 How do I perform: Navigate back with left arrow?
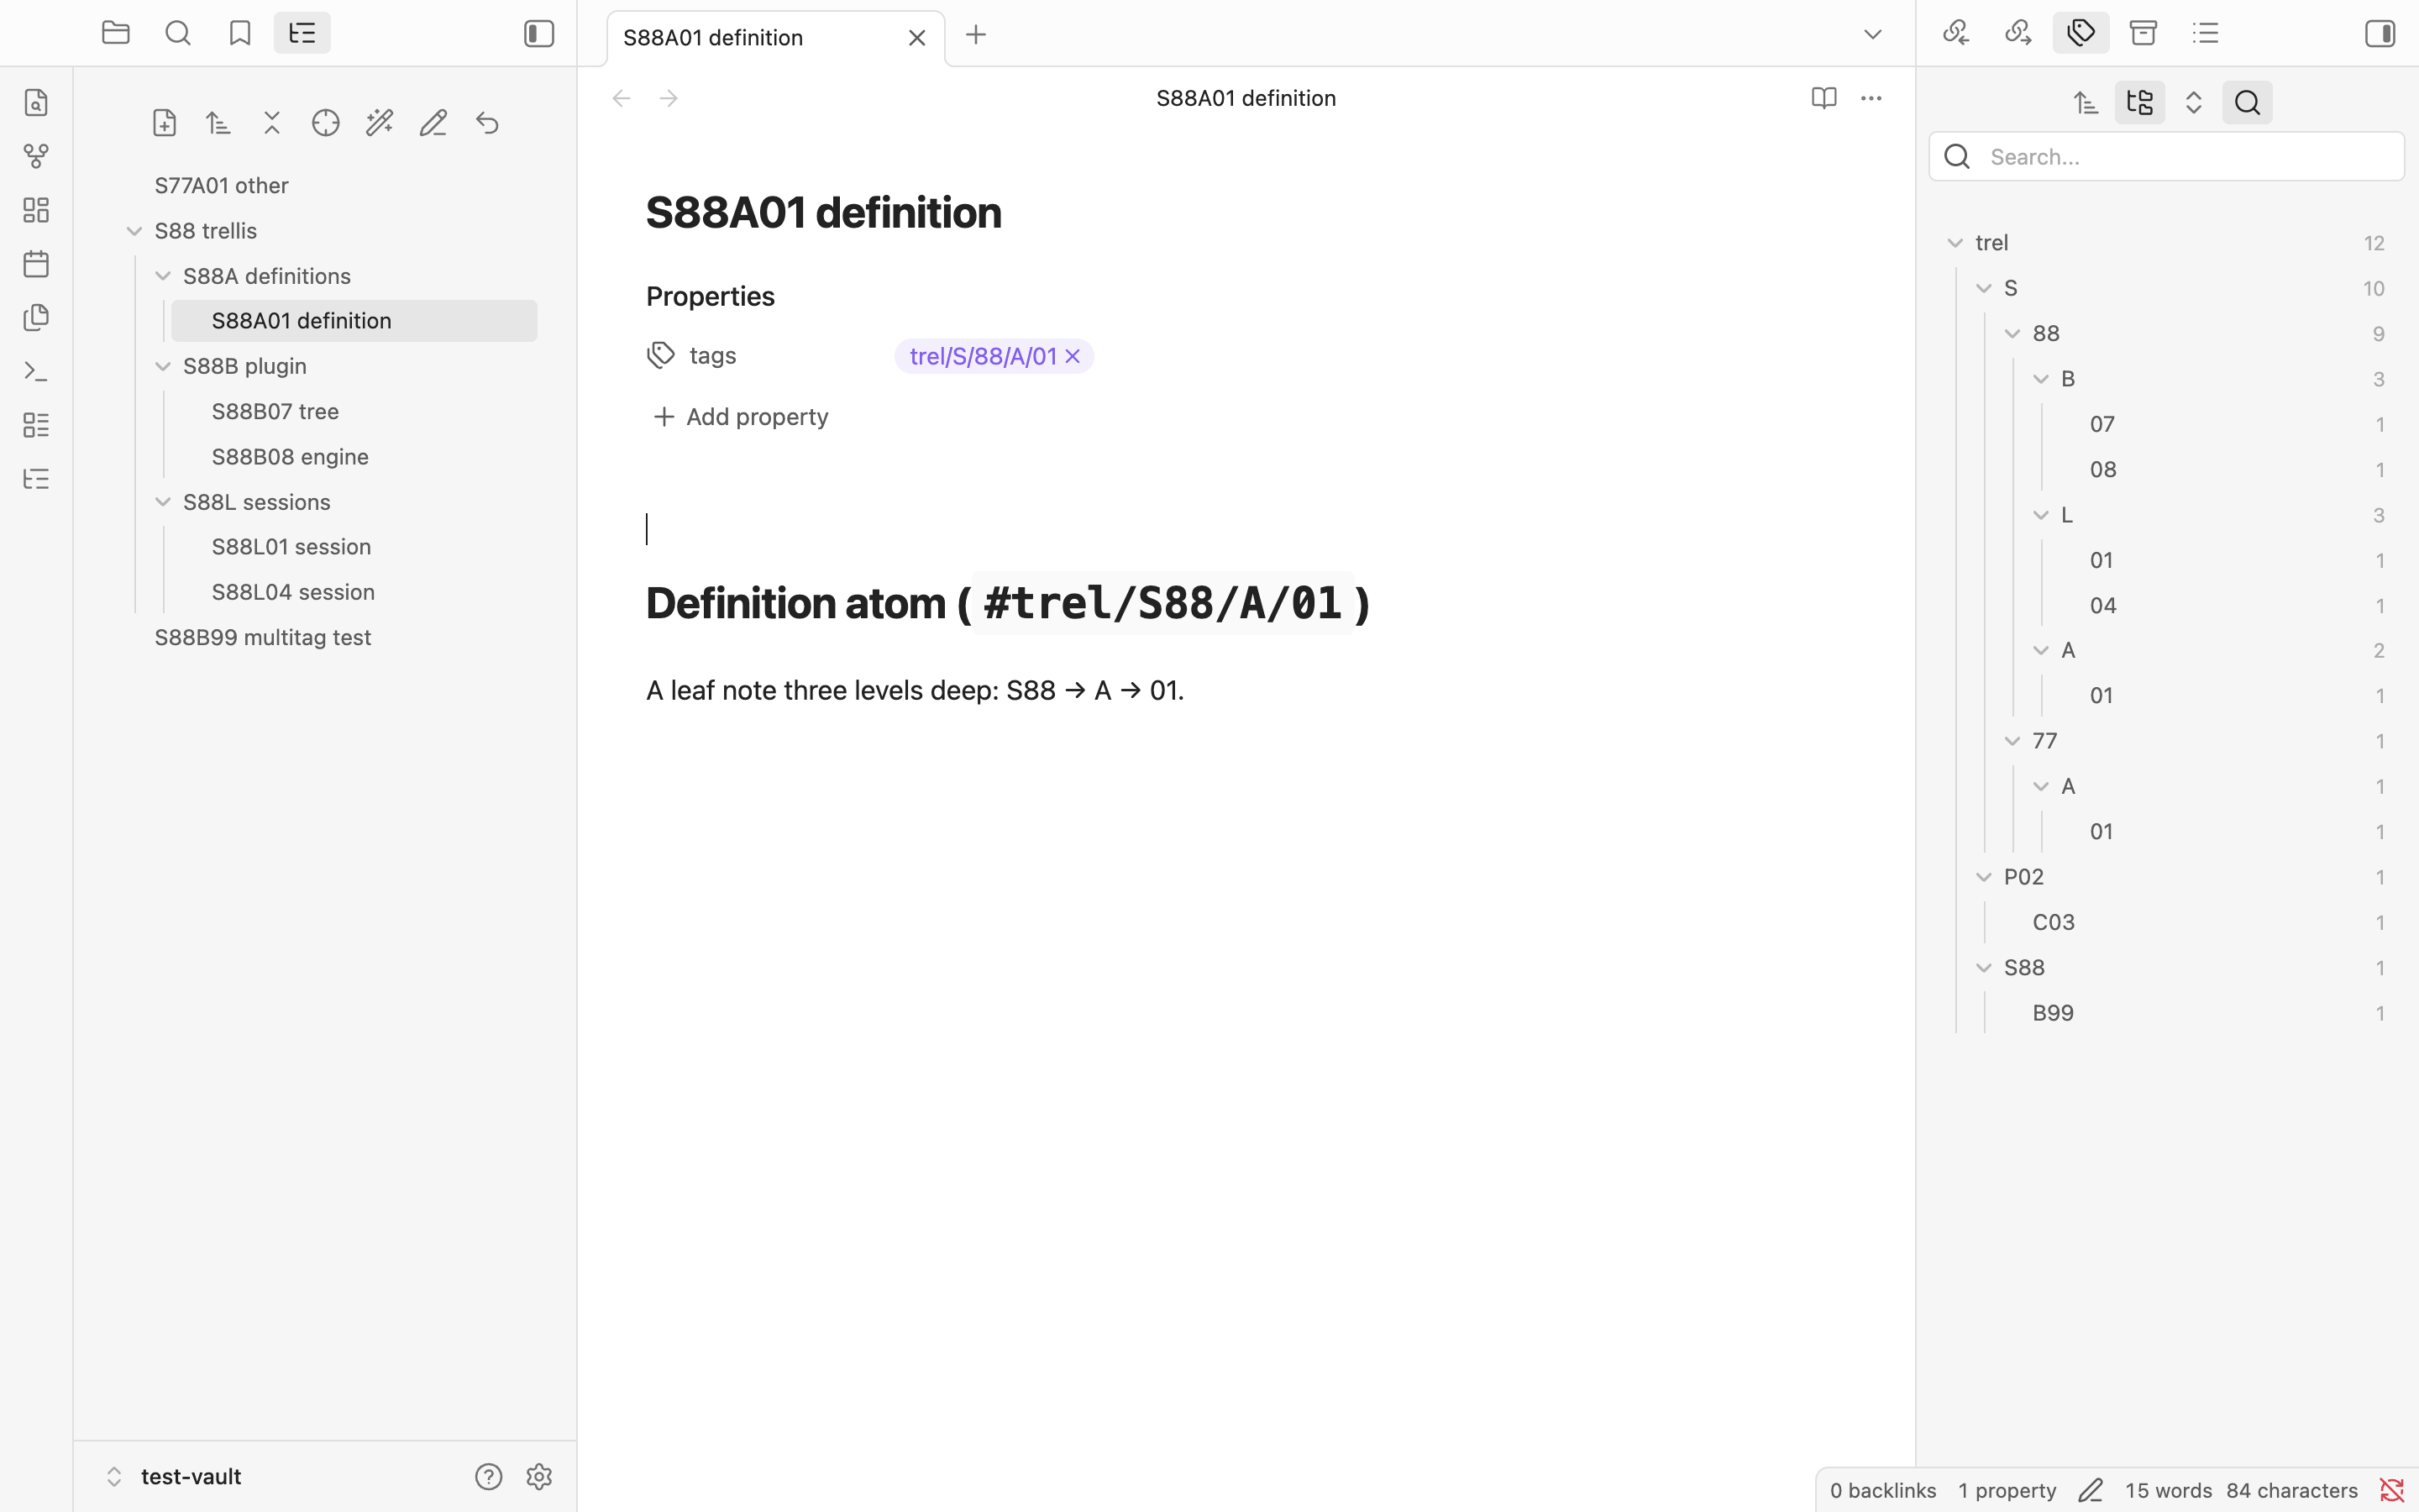click(622, 98)
